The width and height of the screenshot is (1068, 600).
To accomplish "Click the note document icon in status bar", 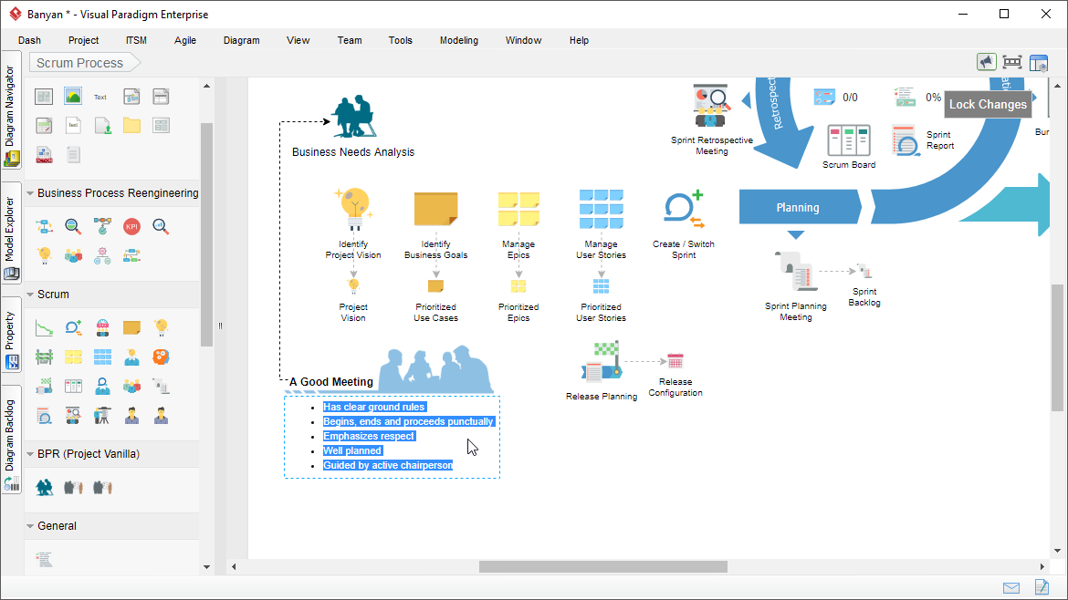I will click(1042, 587).
